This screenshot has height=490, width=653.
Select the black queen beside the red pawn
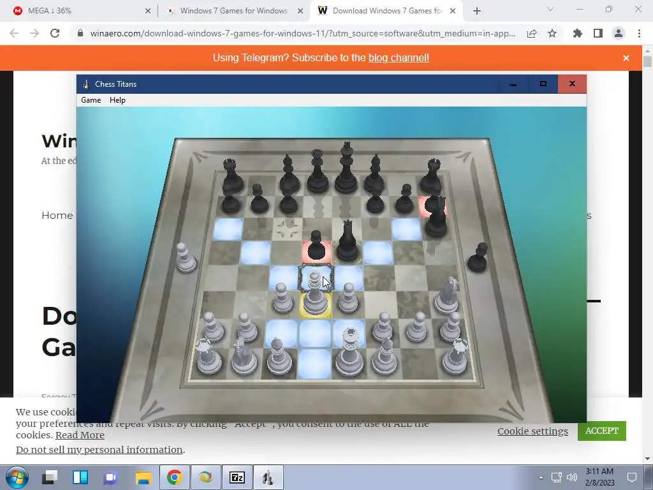(x=347, y=242)
